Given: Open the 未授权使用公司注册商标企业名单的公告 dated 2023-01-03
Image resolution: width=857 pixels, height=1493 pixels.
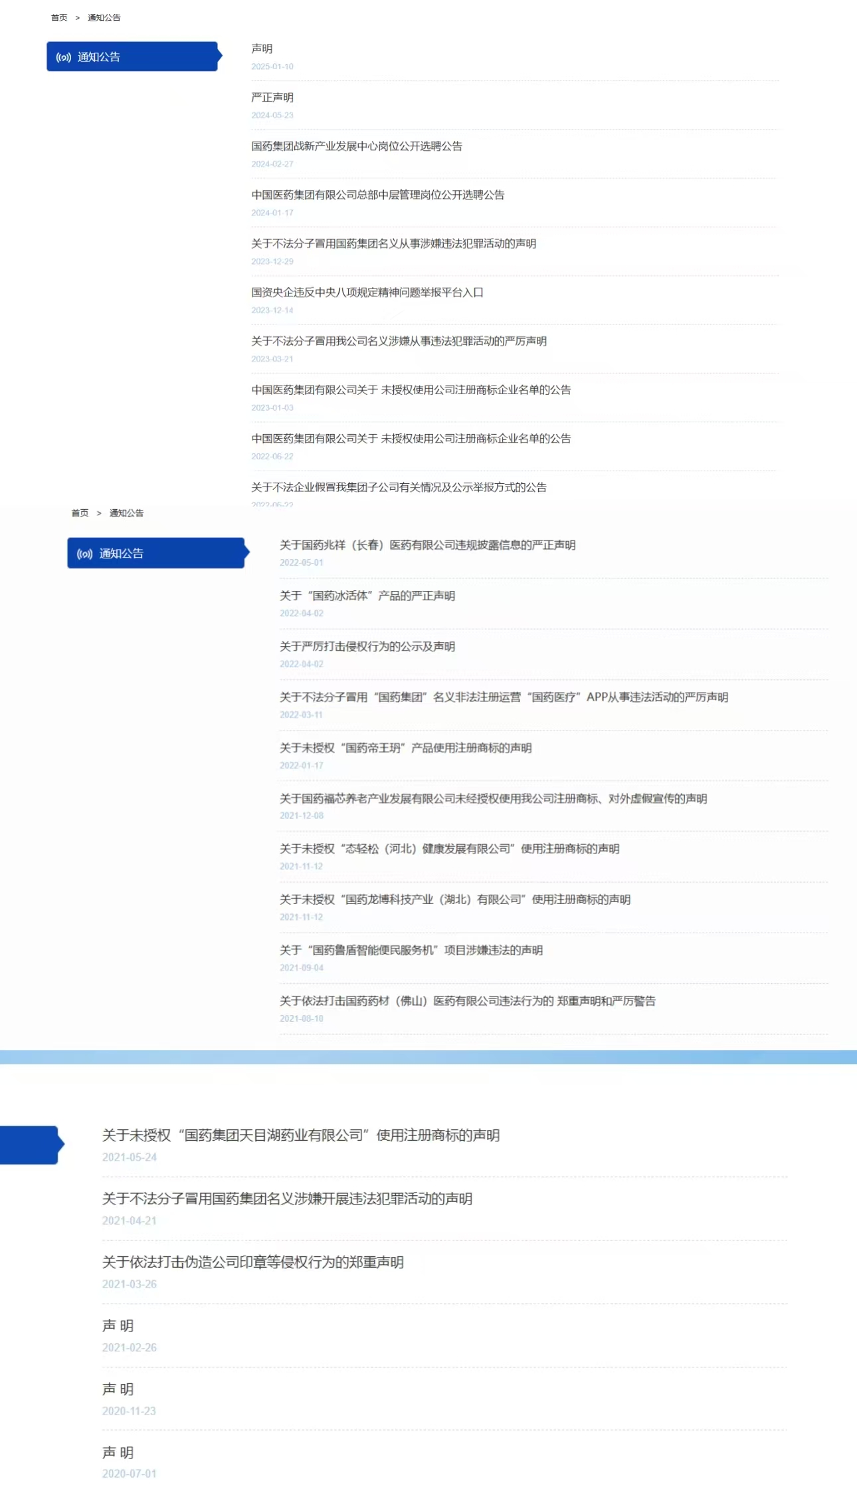Looking at the screenshot, I should pyautogui.click(x=411, y=390).
